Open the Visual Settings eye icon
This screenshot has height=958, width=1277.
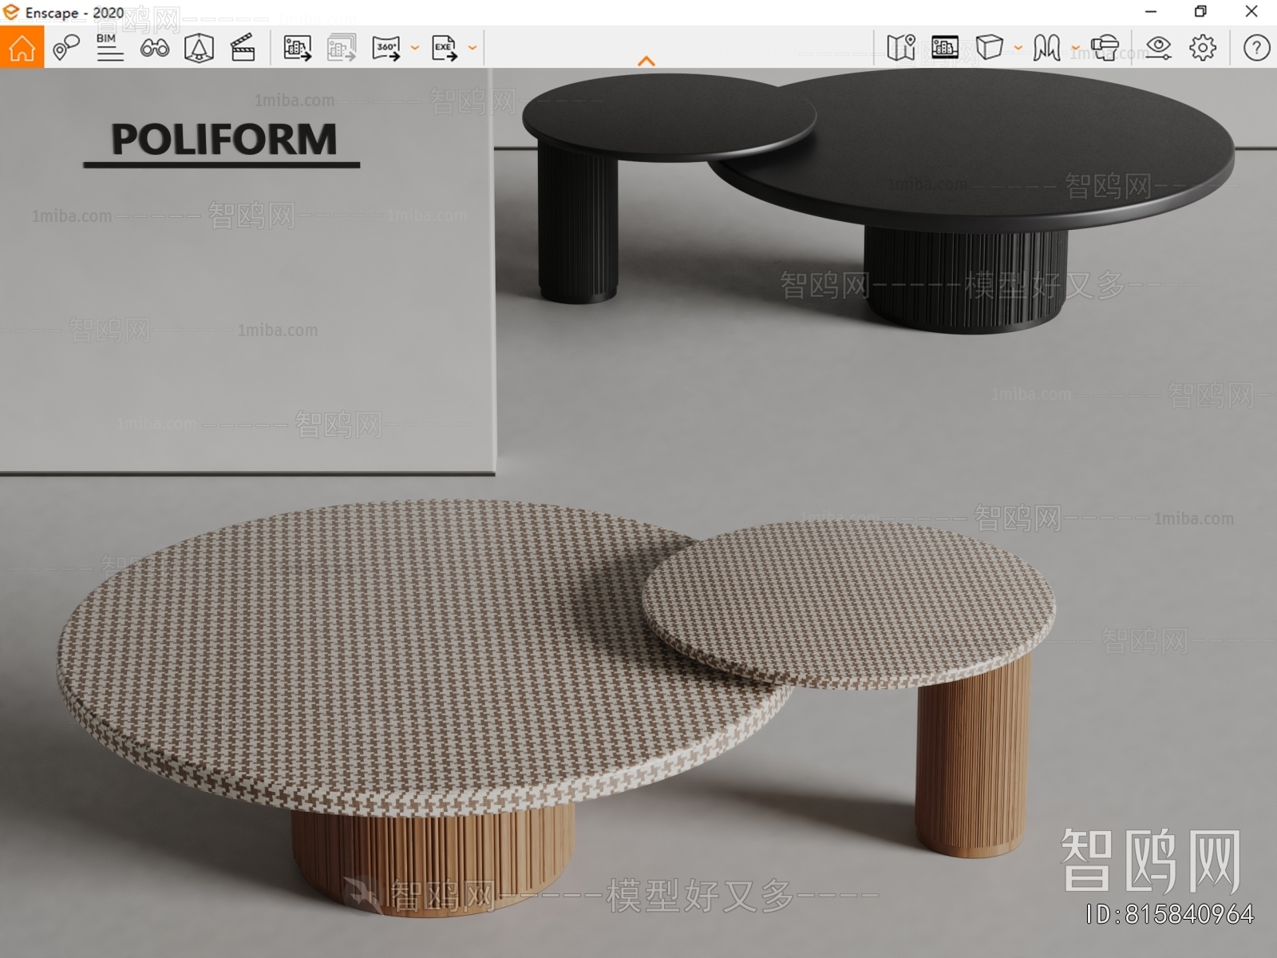1158,48
